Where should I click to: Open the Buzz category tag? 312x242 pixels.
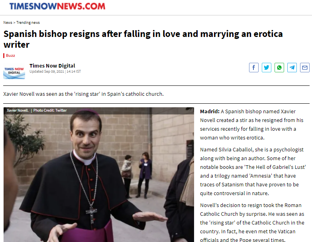pos(10,56)
